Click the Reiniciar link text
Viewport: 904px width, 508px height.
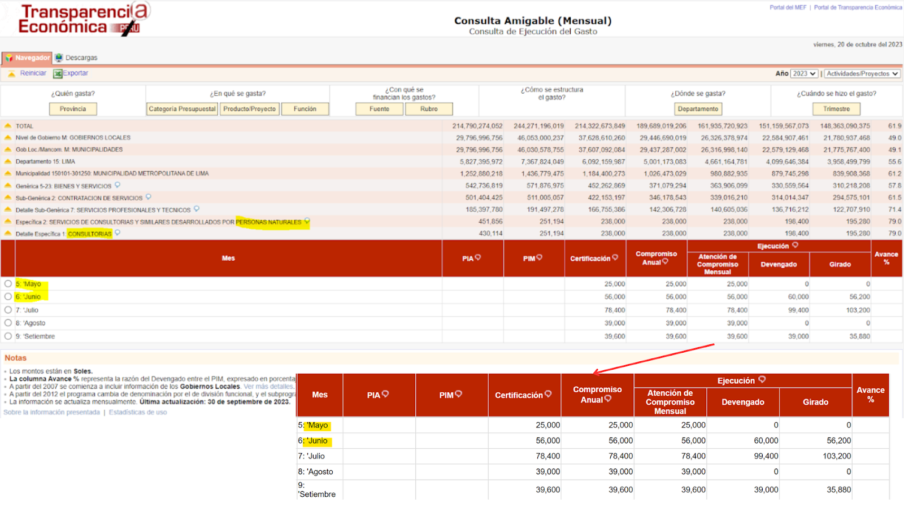(x=33, y=73)
